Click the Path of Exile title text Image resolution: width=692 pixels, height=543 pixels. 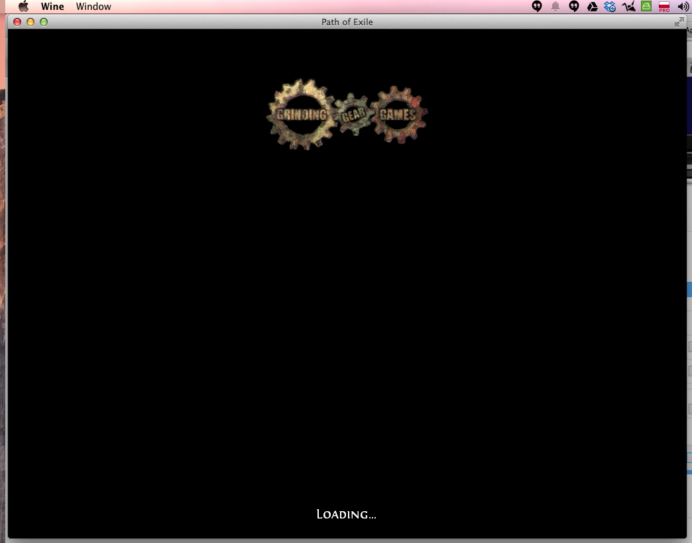point(347,22)
